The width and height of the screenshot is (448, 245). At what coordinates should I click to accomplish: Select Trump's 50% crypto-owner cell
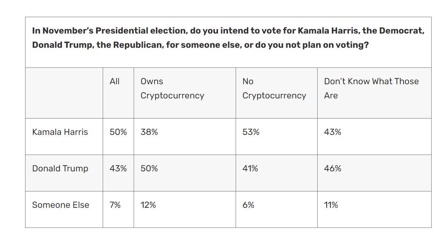pyautogui.click(x=149, y=168)
